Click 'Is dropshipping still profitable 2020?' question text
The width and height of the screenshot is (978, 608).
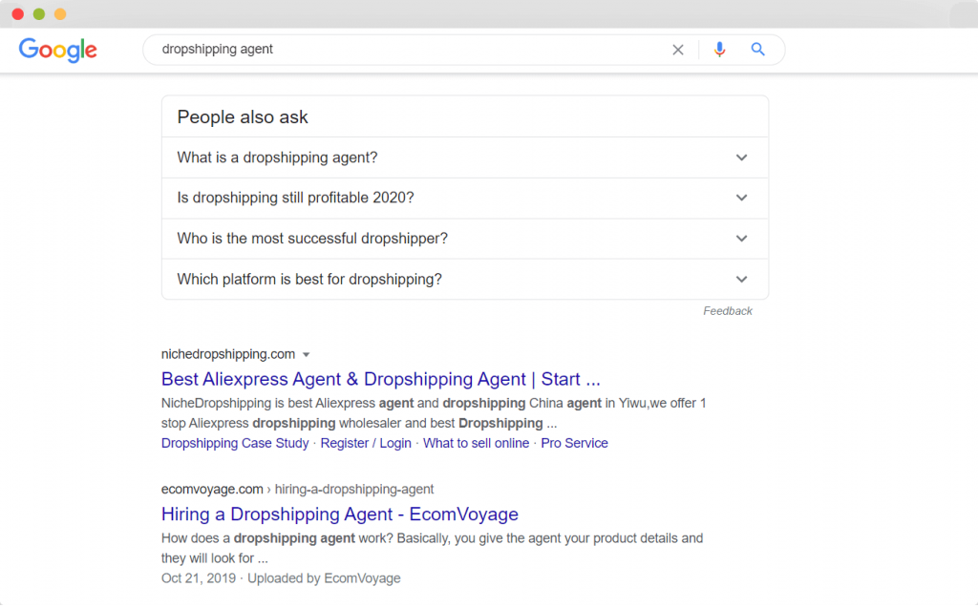pyautogui.click(x=296, y=198)
